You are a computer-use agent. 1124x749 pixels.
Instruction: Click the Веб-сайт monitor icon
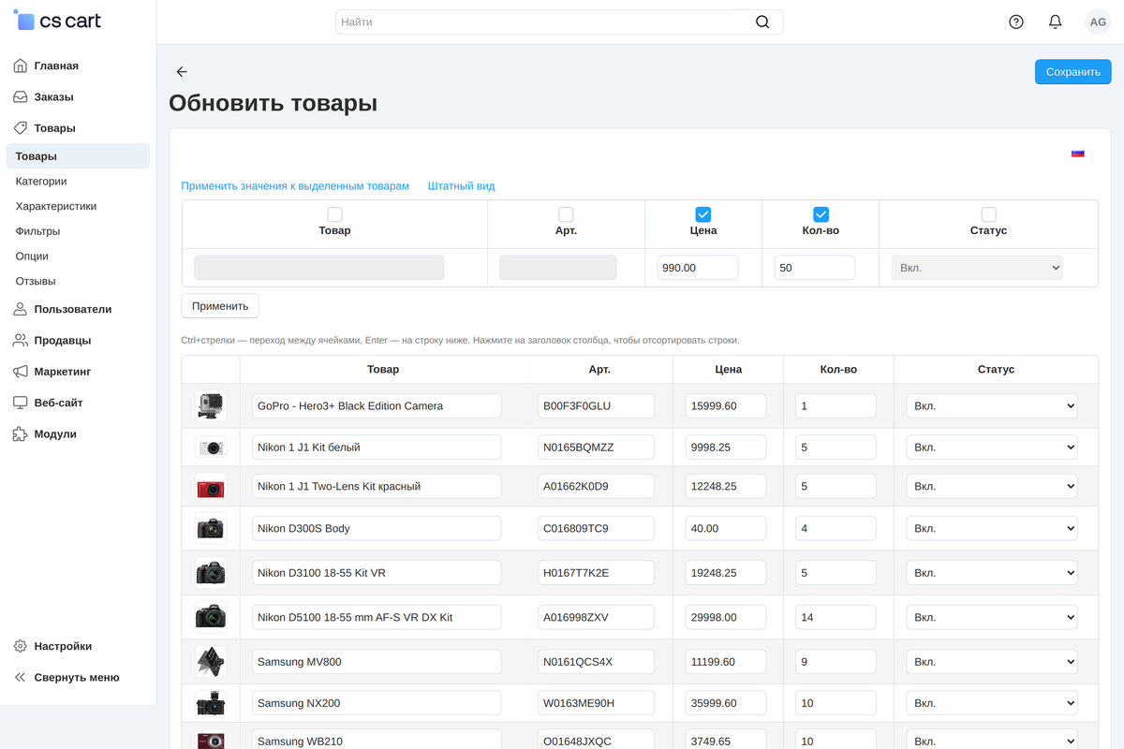21,403
